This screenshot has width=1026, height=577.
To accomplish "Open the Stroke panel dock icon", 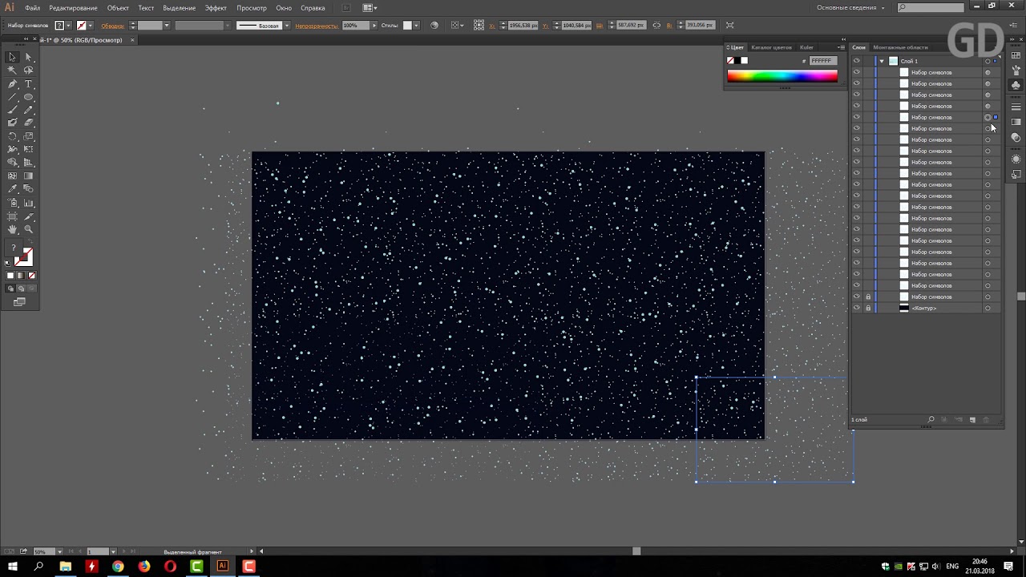I will tap(1016, 107).
